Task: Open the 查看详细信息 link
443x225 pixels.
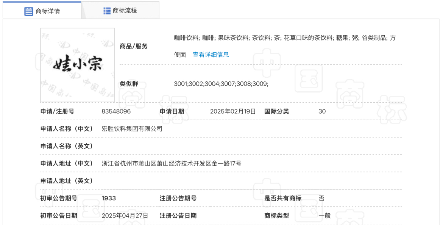Action: click(211, 55)
